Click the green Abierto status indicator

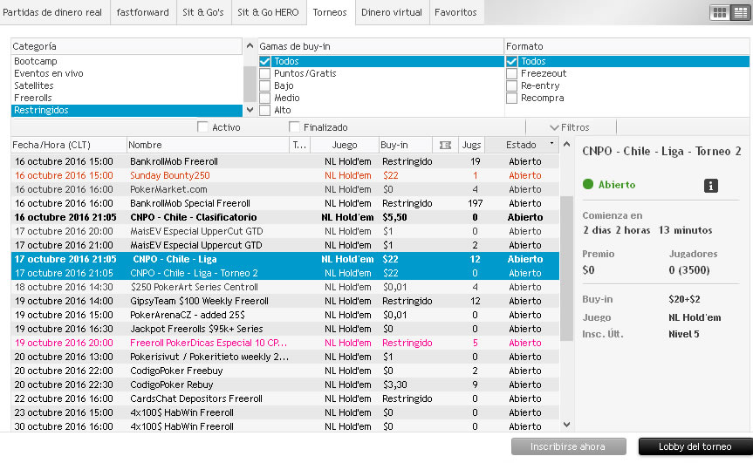[x=588, y=185]
